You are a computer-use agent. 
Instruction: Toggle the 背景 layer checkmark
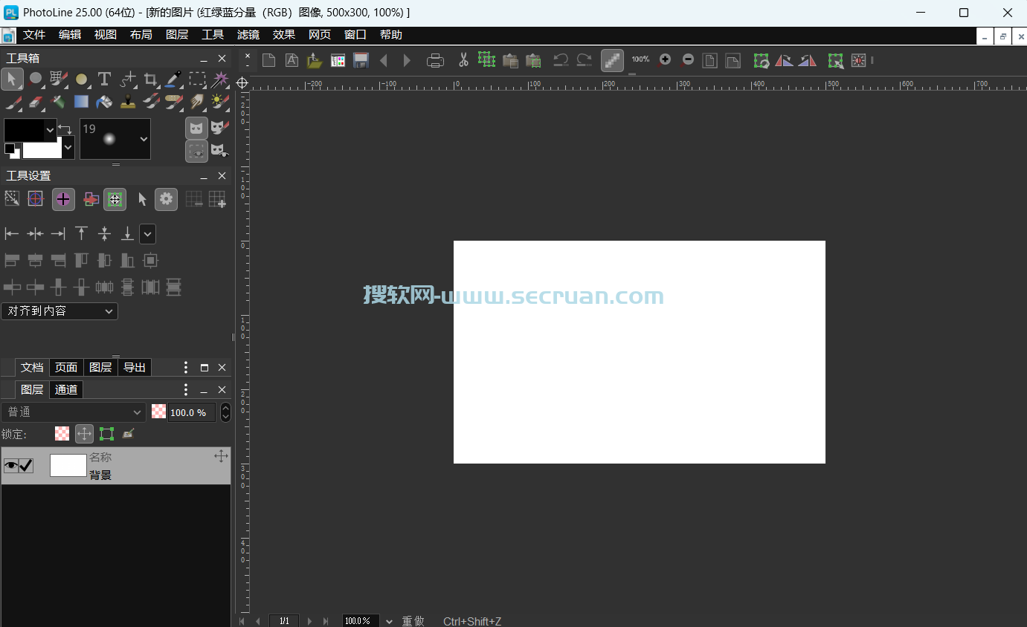26,466
